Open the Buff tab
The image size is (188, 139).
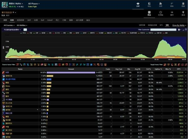pyautogui.click(x=42, y=20)
